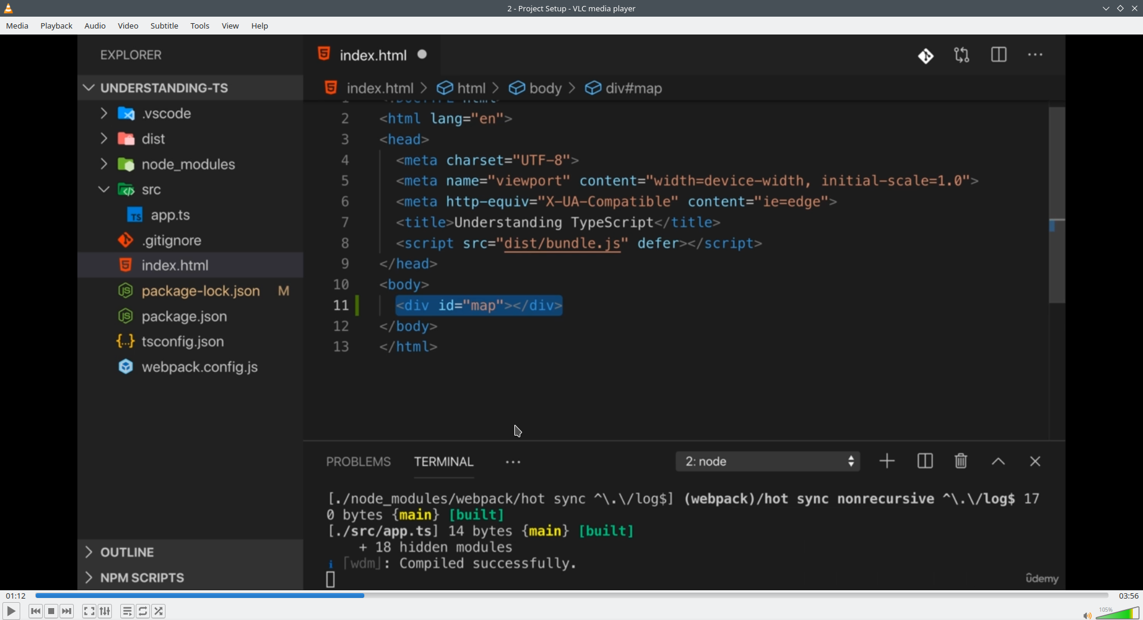
Task: Toggle the total time 03:56 display
Action: point(1128,596)
